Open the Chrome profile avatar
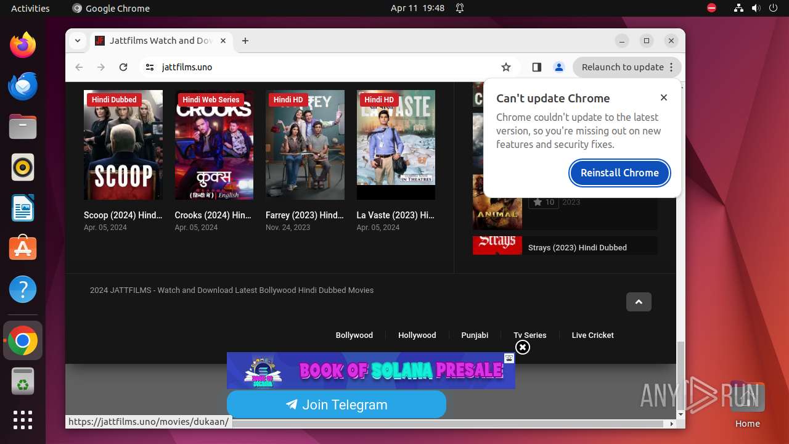 (559, 67)
